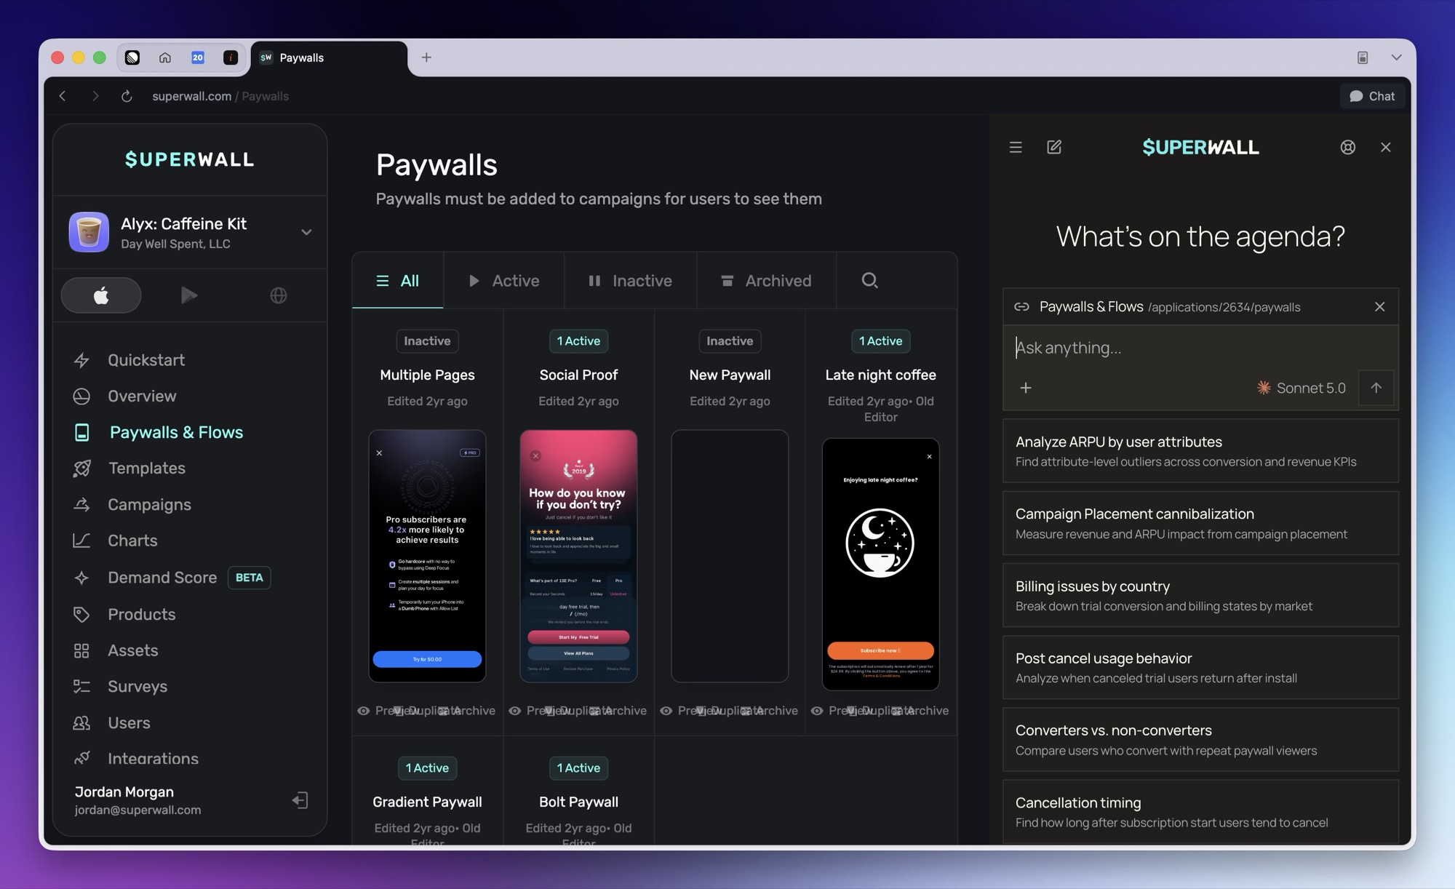Preview the Social Proof paywall
This screenshot has width=1455, height=889.
point(527,711)
